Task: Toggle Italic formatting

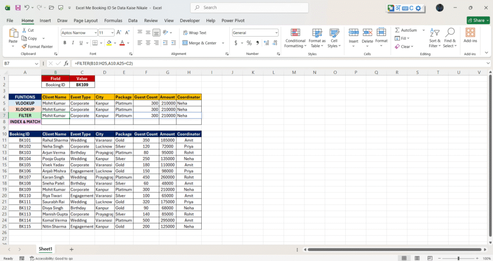Action: 73,43
